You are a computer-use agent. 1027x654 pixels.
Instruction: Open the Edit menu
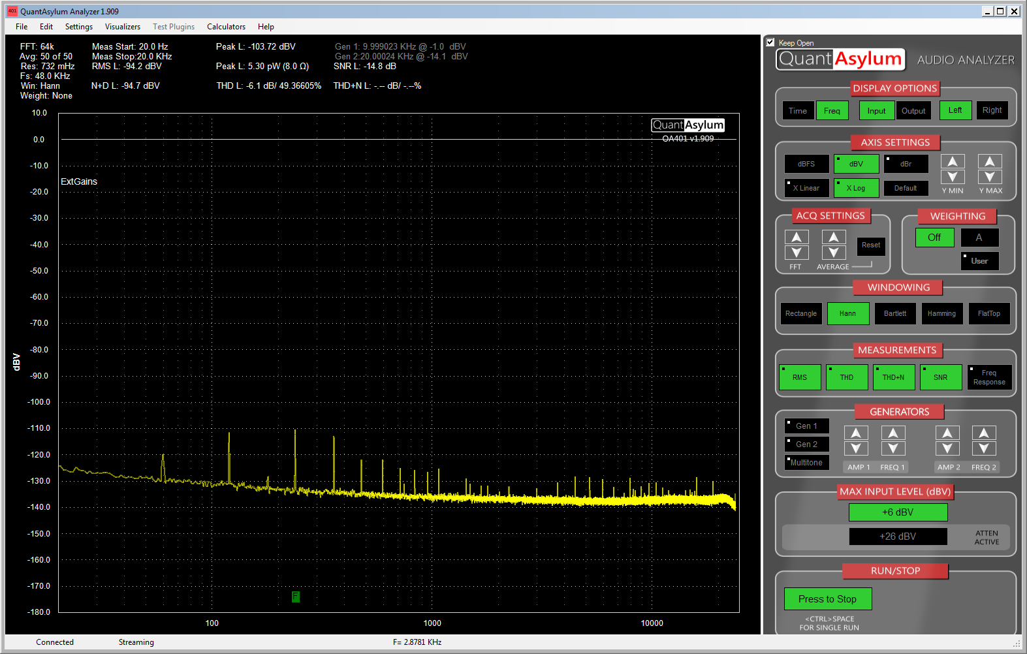click(46, 27)
